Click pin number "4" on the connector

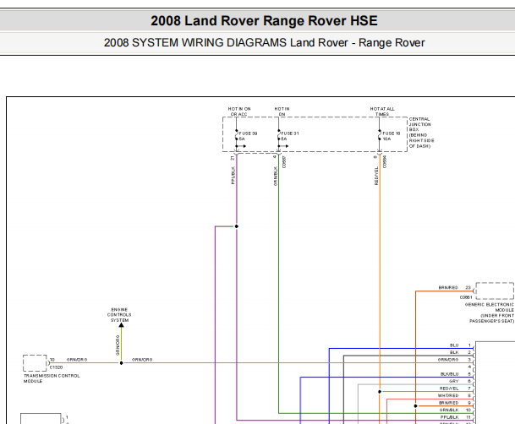pos(469,367)
